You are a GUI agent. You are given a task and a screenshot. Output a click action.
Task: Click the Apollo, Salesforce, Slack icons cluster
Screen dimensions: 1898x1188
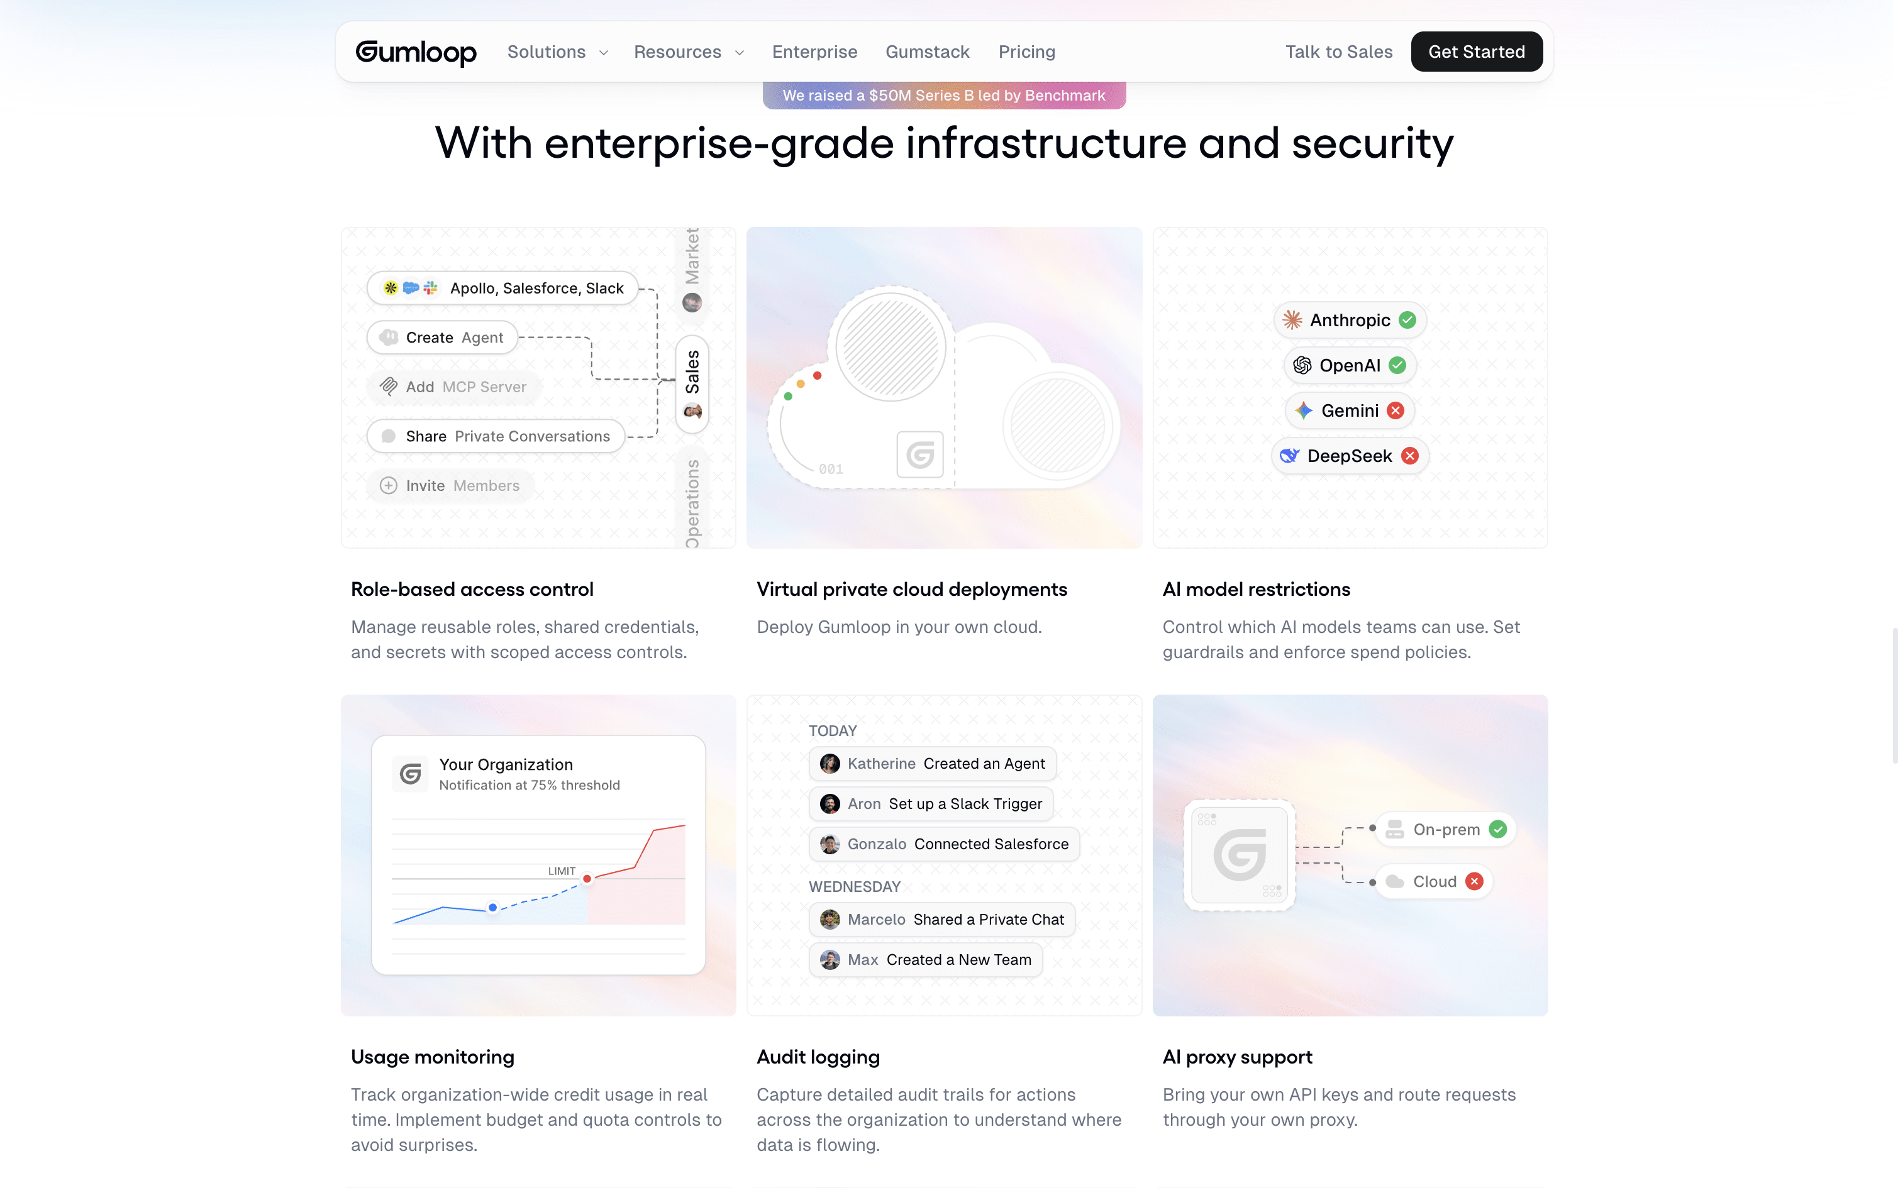point(410,289)
